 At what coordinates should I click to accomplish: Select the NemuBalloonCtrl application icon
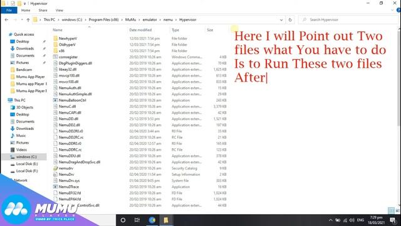[56, 100]
